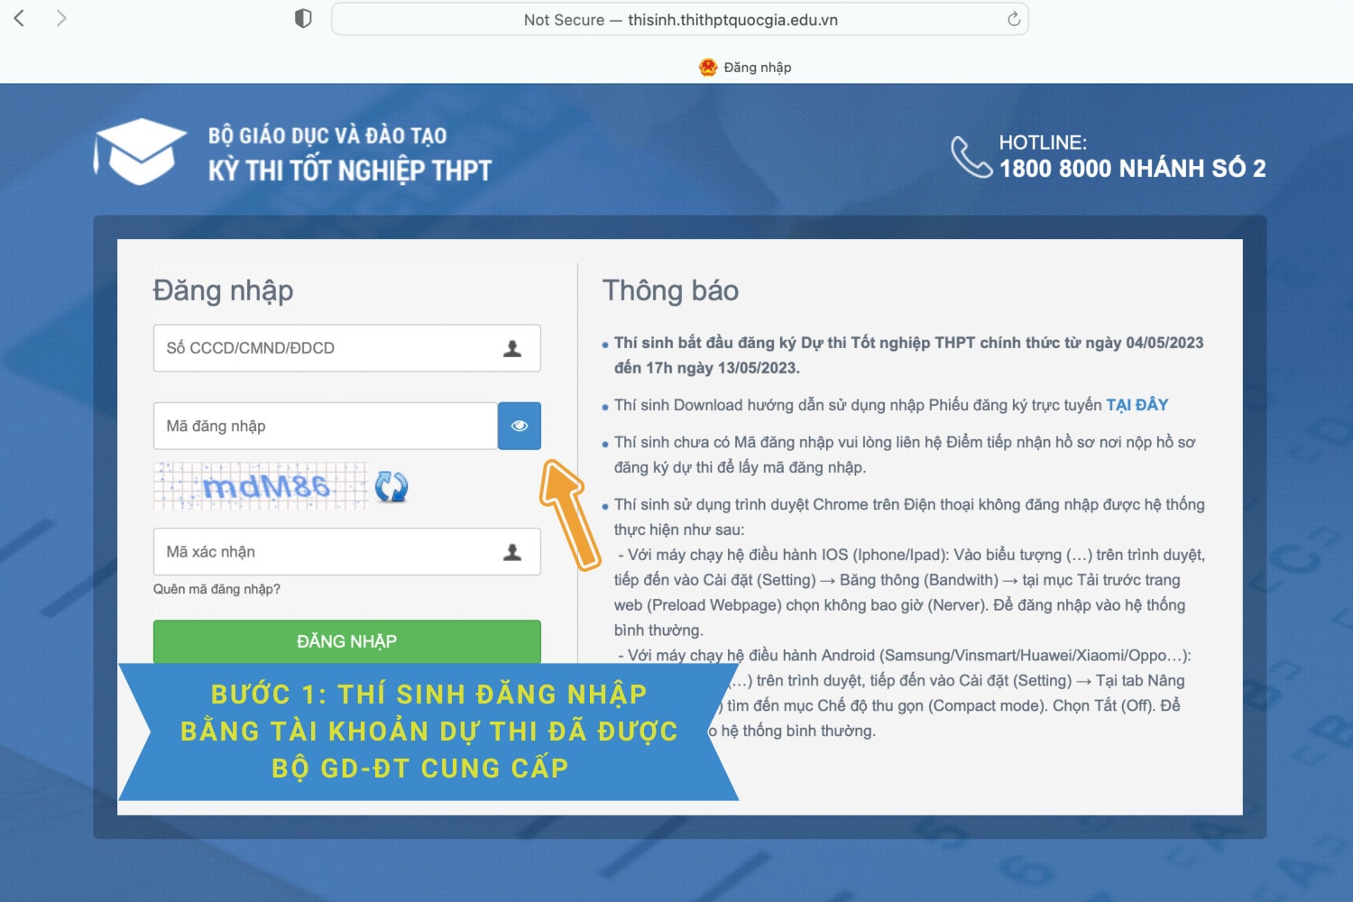Reload the page with the refresh icon
Image resolution: width=1353 pixels, height=902 pixels.
click(1013, 19)
